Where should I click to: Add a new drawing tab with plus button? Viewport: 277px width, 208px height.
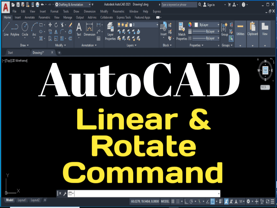(x=59, y=52)
